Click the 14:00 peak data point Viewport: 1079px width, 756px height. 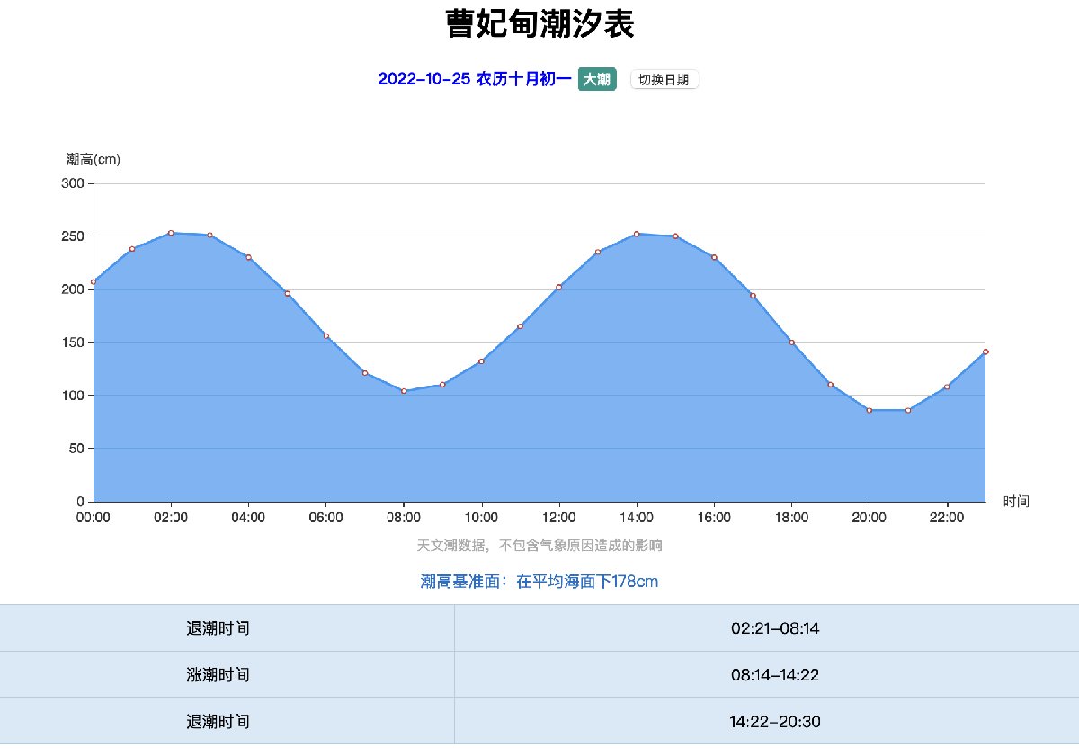click(x=637, y=234)
